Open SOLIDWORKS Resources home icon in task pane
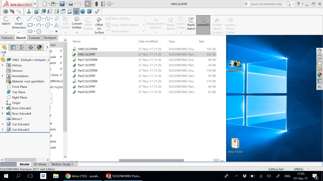This screenshot has height=181, width=323. (320, 51)
